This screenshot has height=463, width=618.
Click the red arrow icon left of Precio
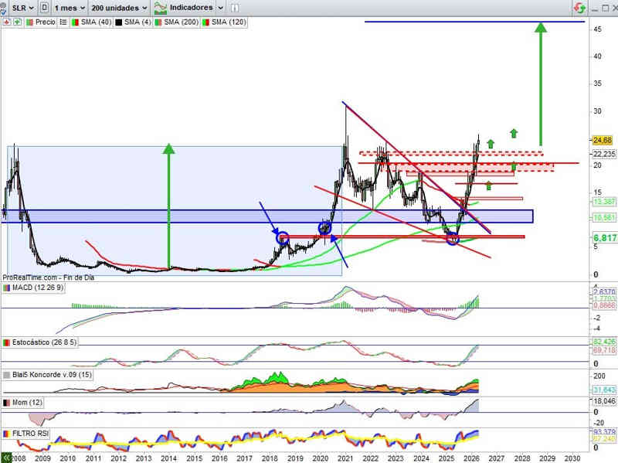(6, 22)
